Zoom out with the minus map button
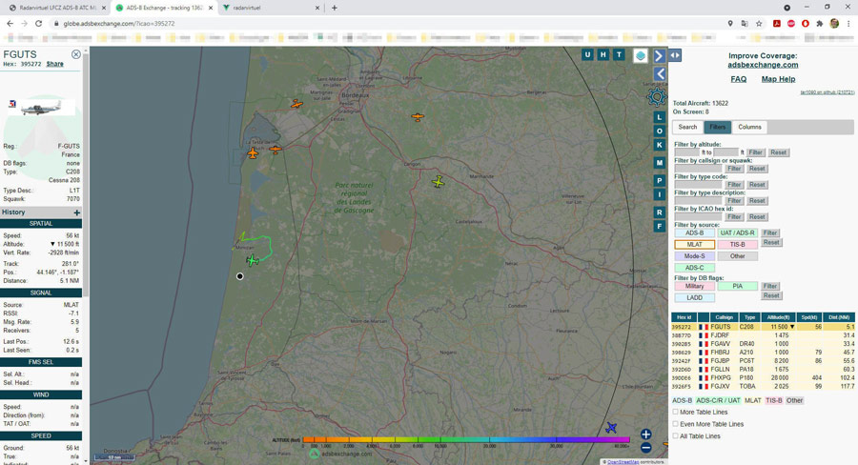This screenshot has height=465, width=858. [645, 448]
